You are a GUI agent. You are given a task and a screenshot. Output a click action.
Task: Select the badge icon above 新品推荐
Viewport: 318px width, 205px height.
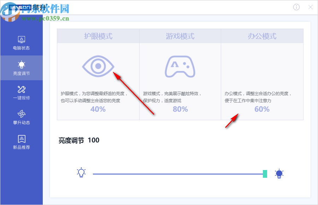(22, 139)
